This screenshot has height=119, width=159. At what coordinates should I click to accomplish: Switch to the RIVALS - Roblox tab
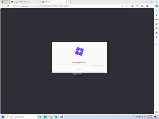click(28, 2)
